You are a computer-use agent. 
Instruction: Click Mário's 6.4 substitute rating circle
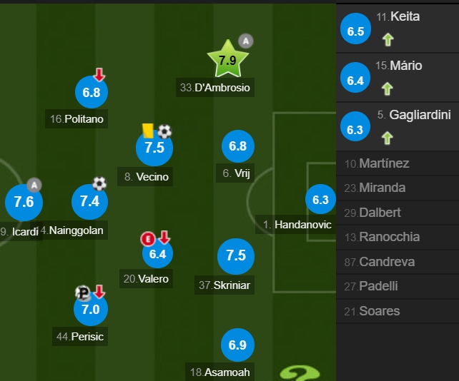point(355,78)
